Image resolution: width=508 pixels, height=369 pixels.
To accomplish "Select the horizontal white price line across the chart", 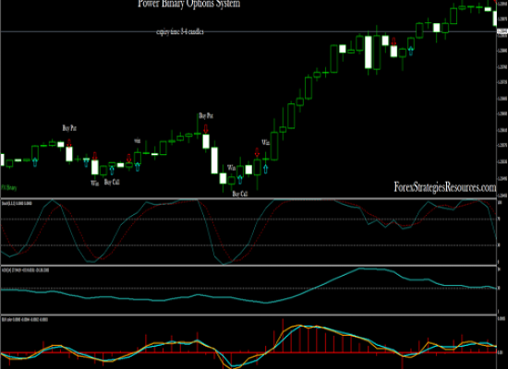I will coord(248,31).
